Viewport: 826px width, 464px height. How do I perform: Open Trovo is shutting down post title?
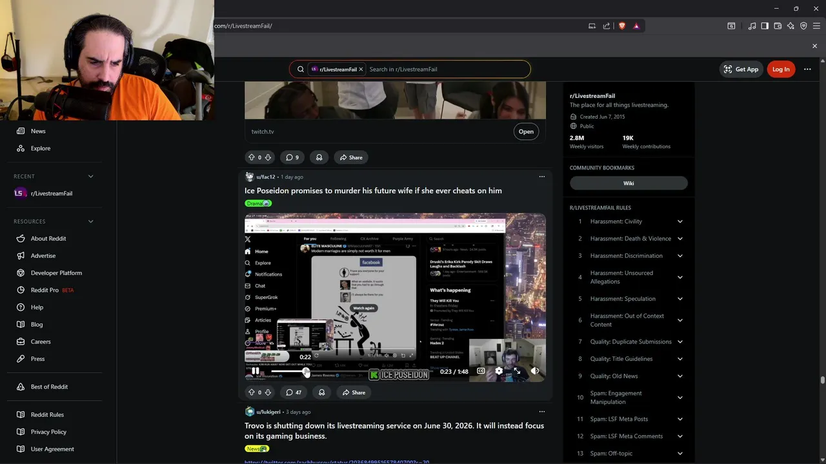tap(394, 430)
